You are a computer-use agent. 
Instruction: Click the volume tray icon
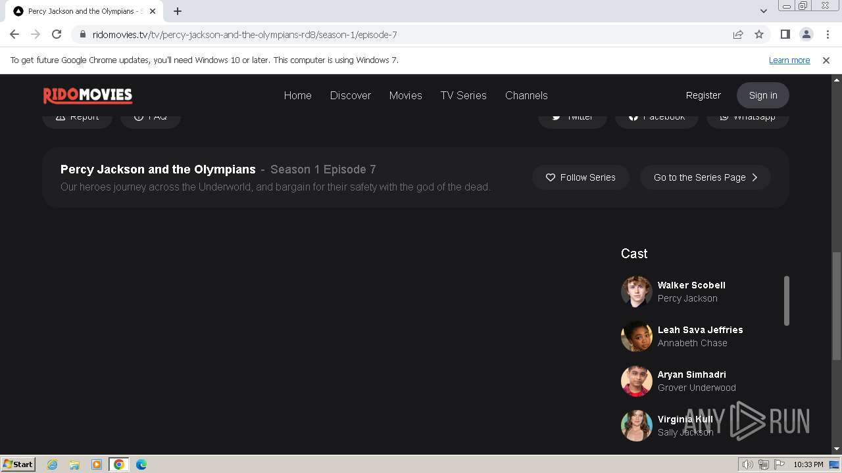point(748,464)
